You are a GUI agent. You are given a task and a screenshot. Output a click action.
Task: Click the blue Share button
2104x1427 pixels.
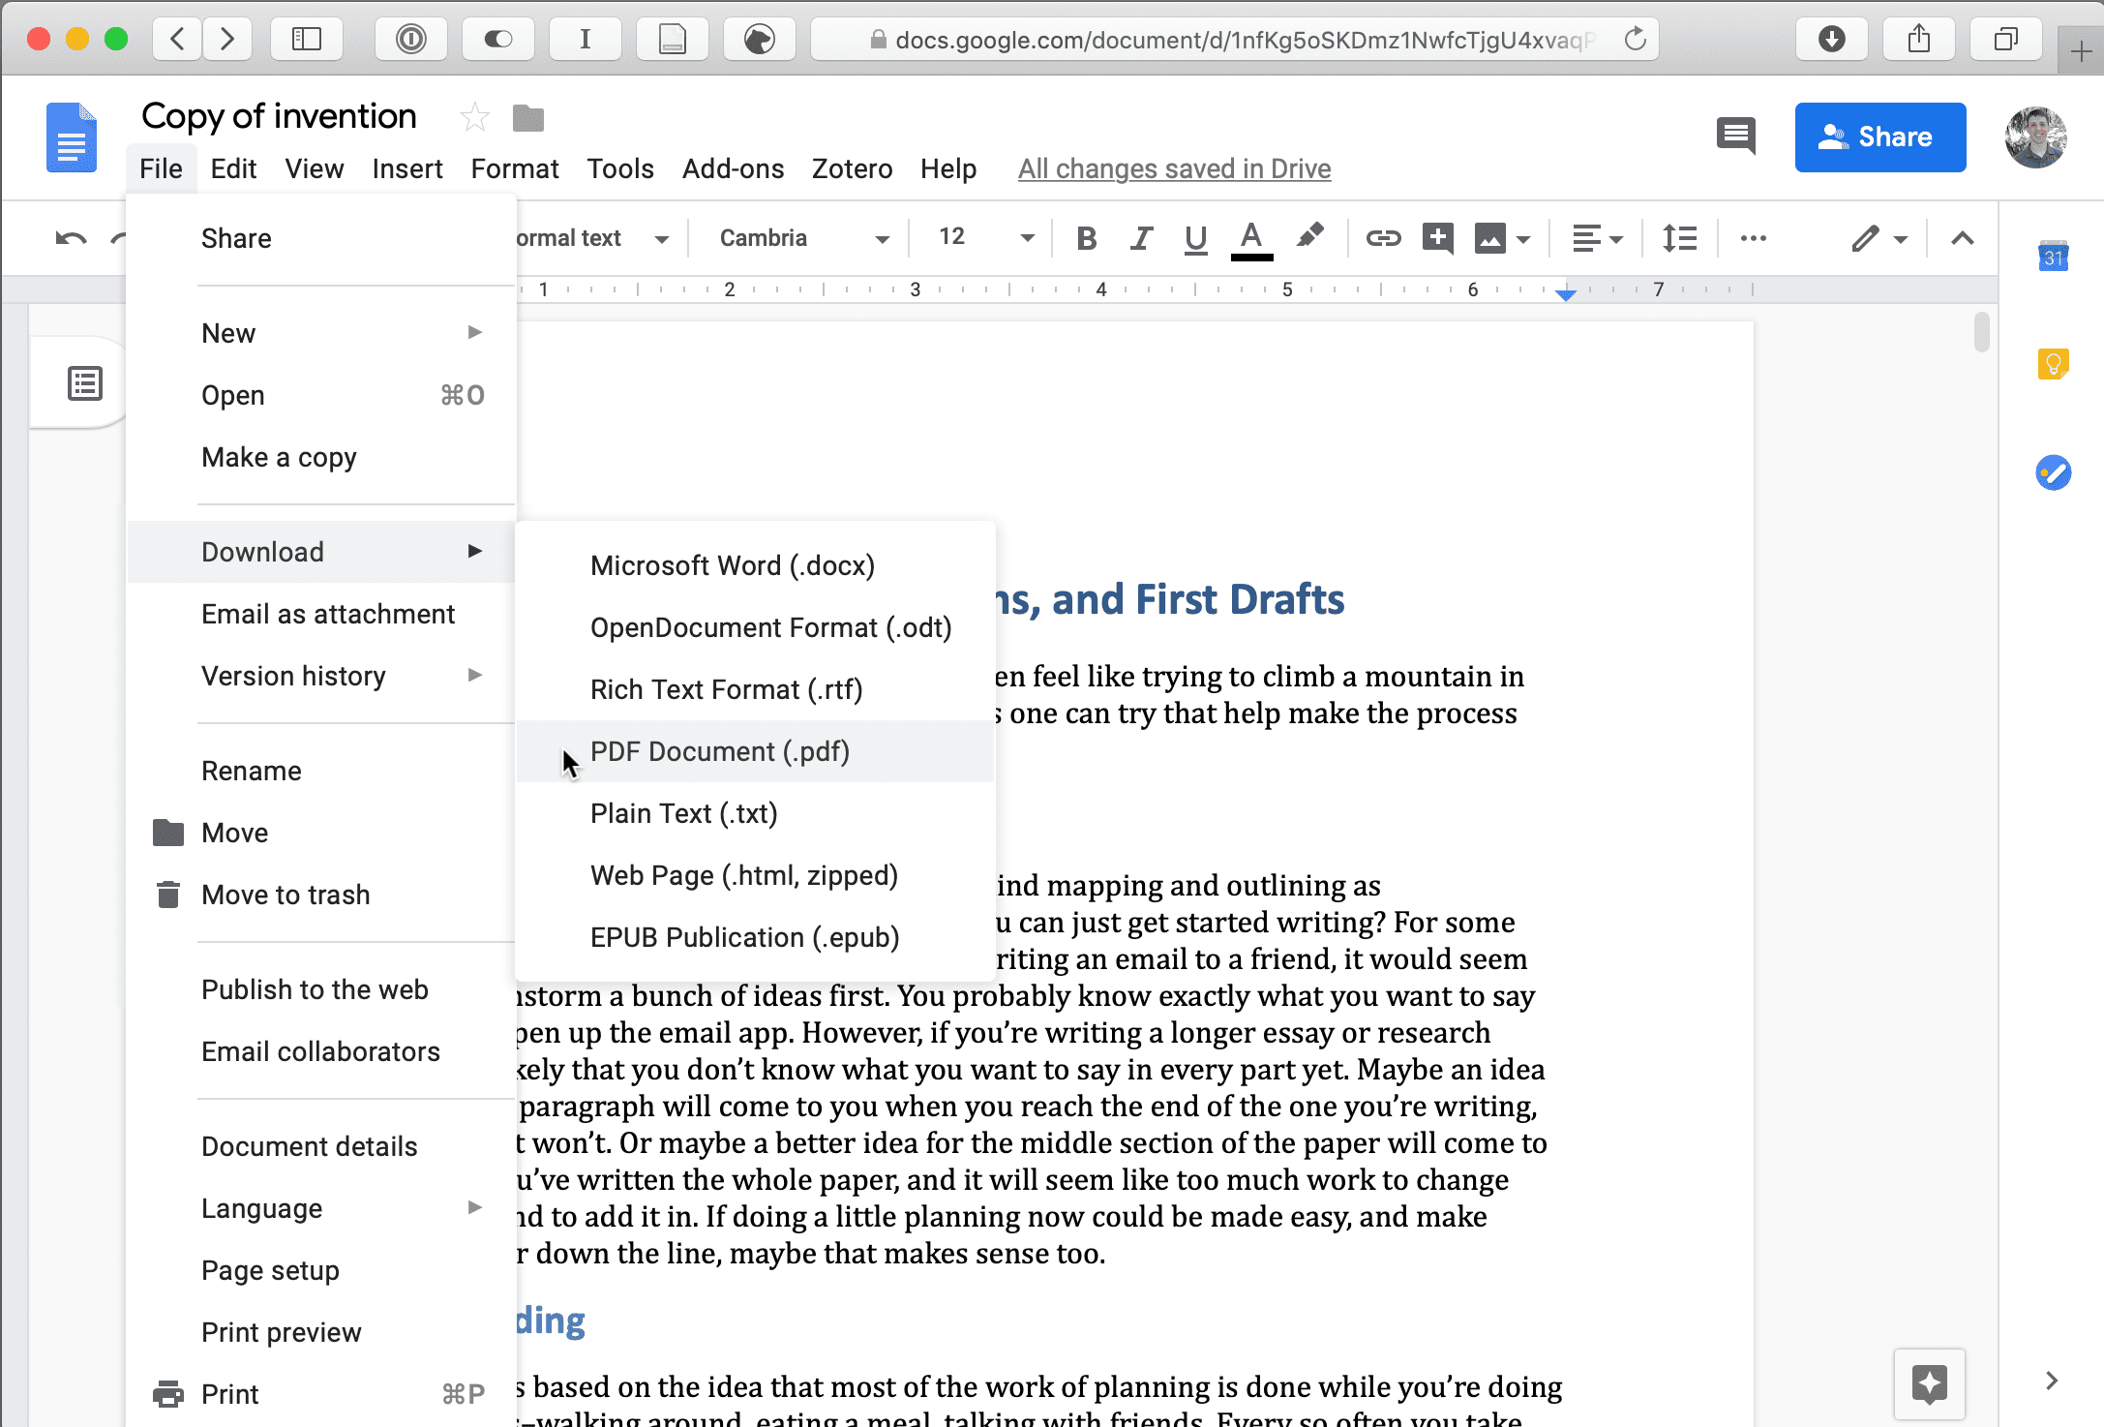[1879, 137]
